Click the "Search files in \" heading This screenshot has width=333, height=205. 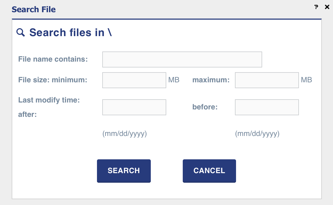[70, 32]
